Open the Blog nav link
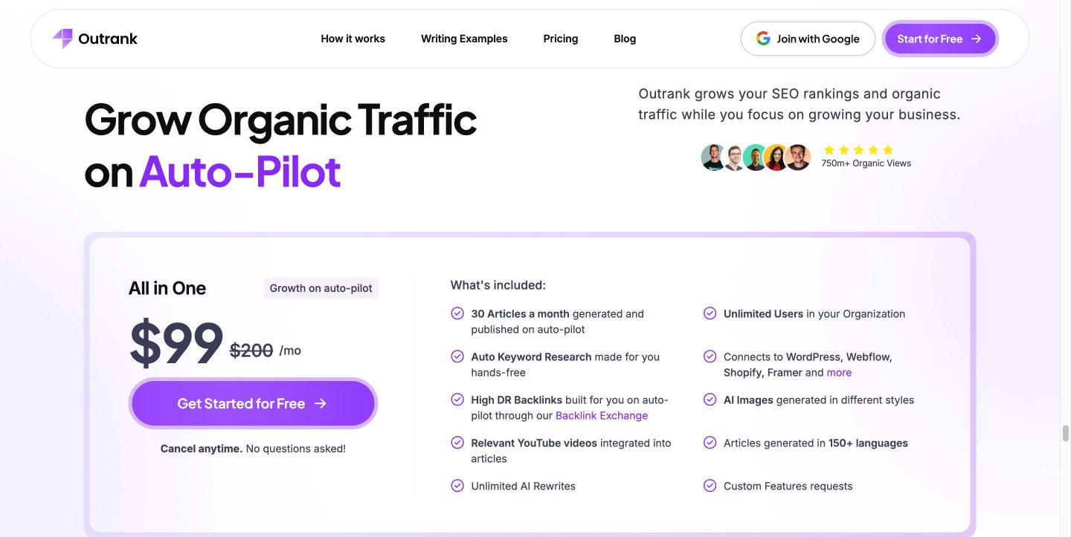The width and height of the screenshot is (1071, 537). 625,39
